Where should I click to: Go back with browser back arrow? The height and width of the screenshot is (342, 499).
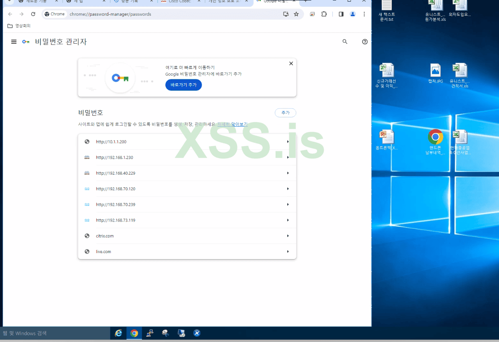point(10,14)
